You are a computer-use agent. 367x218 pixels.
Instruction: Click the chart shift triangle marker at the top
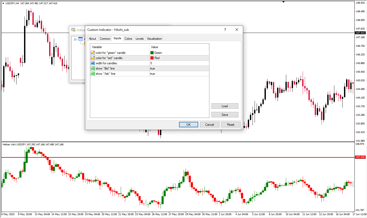click(x=283, y=2)
